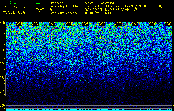Click the 2226 time marker
Image resolution: width=174 pixels, height=111 pixels.
102,24
